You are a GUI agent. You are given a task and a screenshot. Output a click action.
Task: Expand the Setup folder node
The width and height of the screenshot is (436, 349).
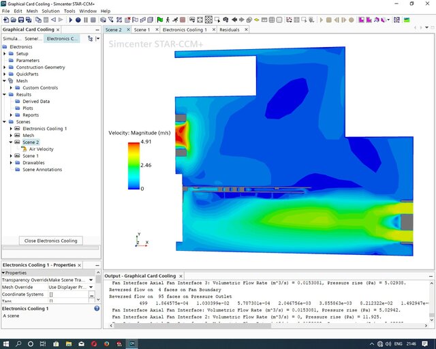(x=5, y=53)
